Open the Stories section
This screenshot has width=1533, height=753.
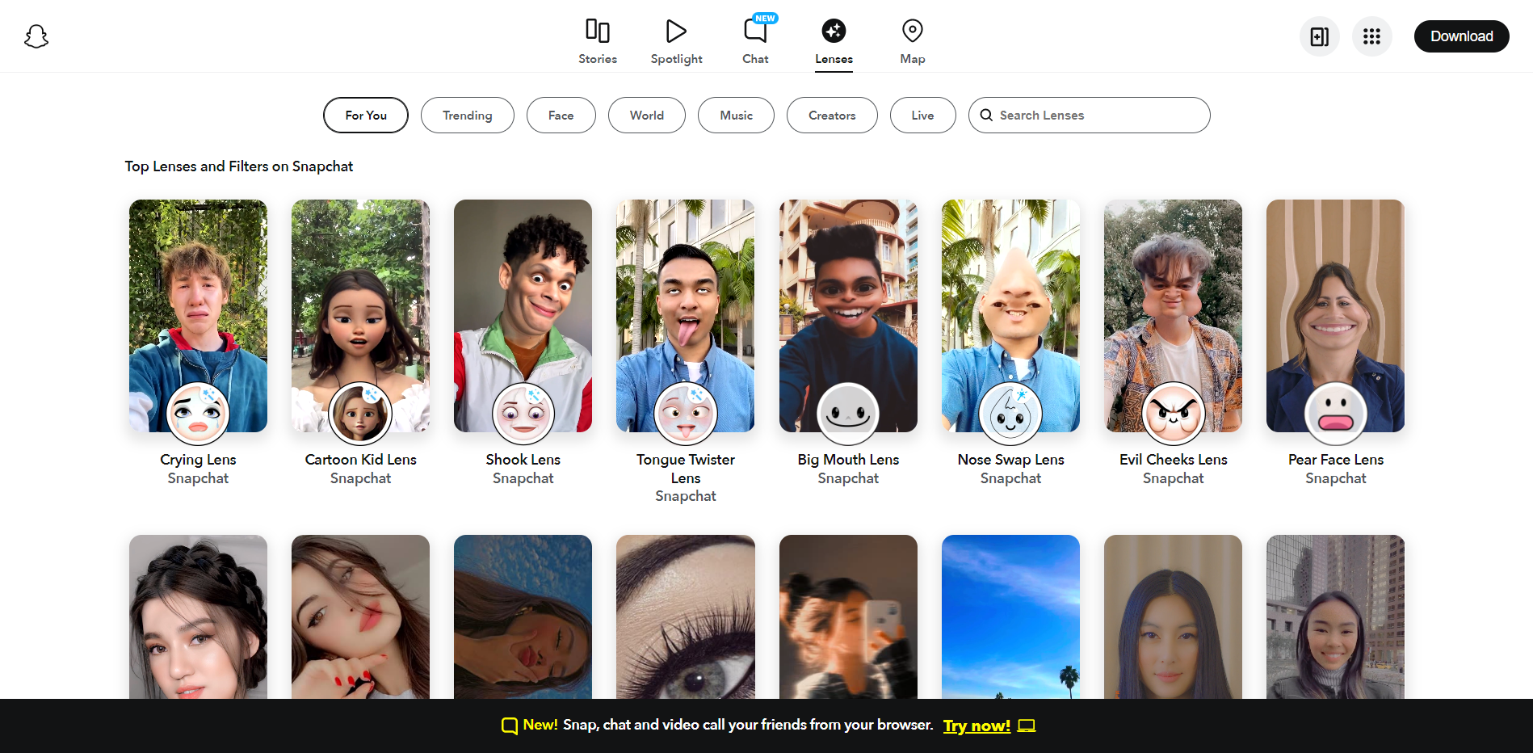point(597,41)
